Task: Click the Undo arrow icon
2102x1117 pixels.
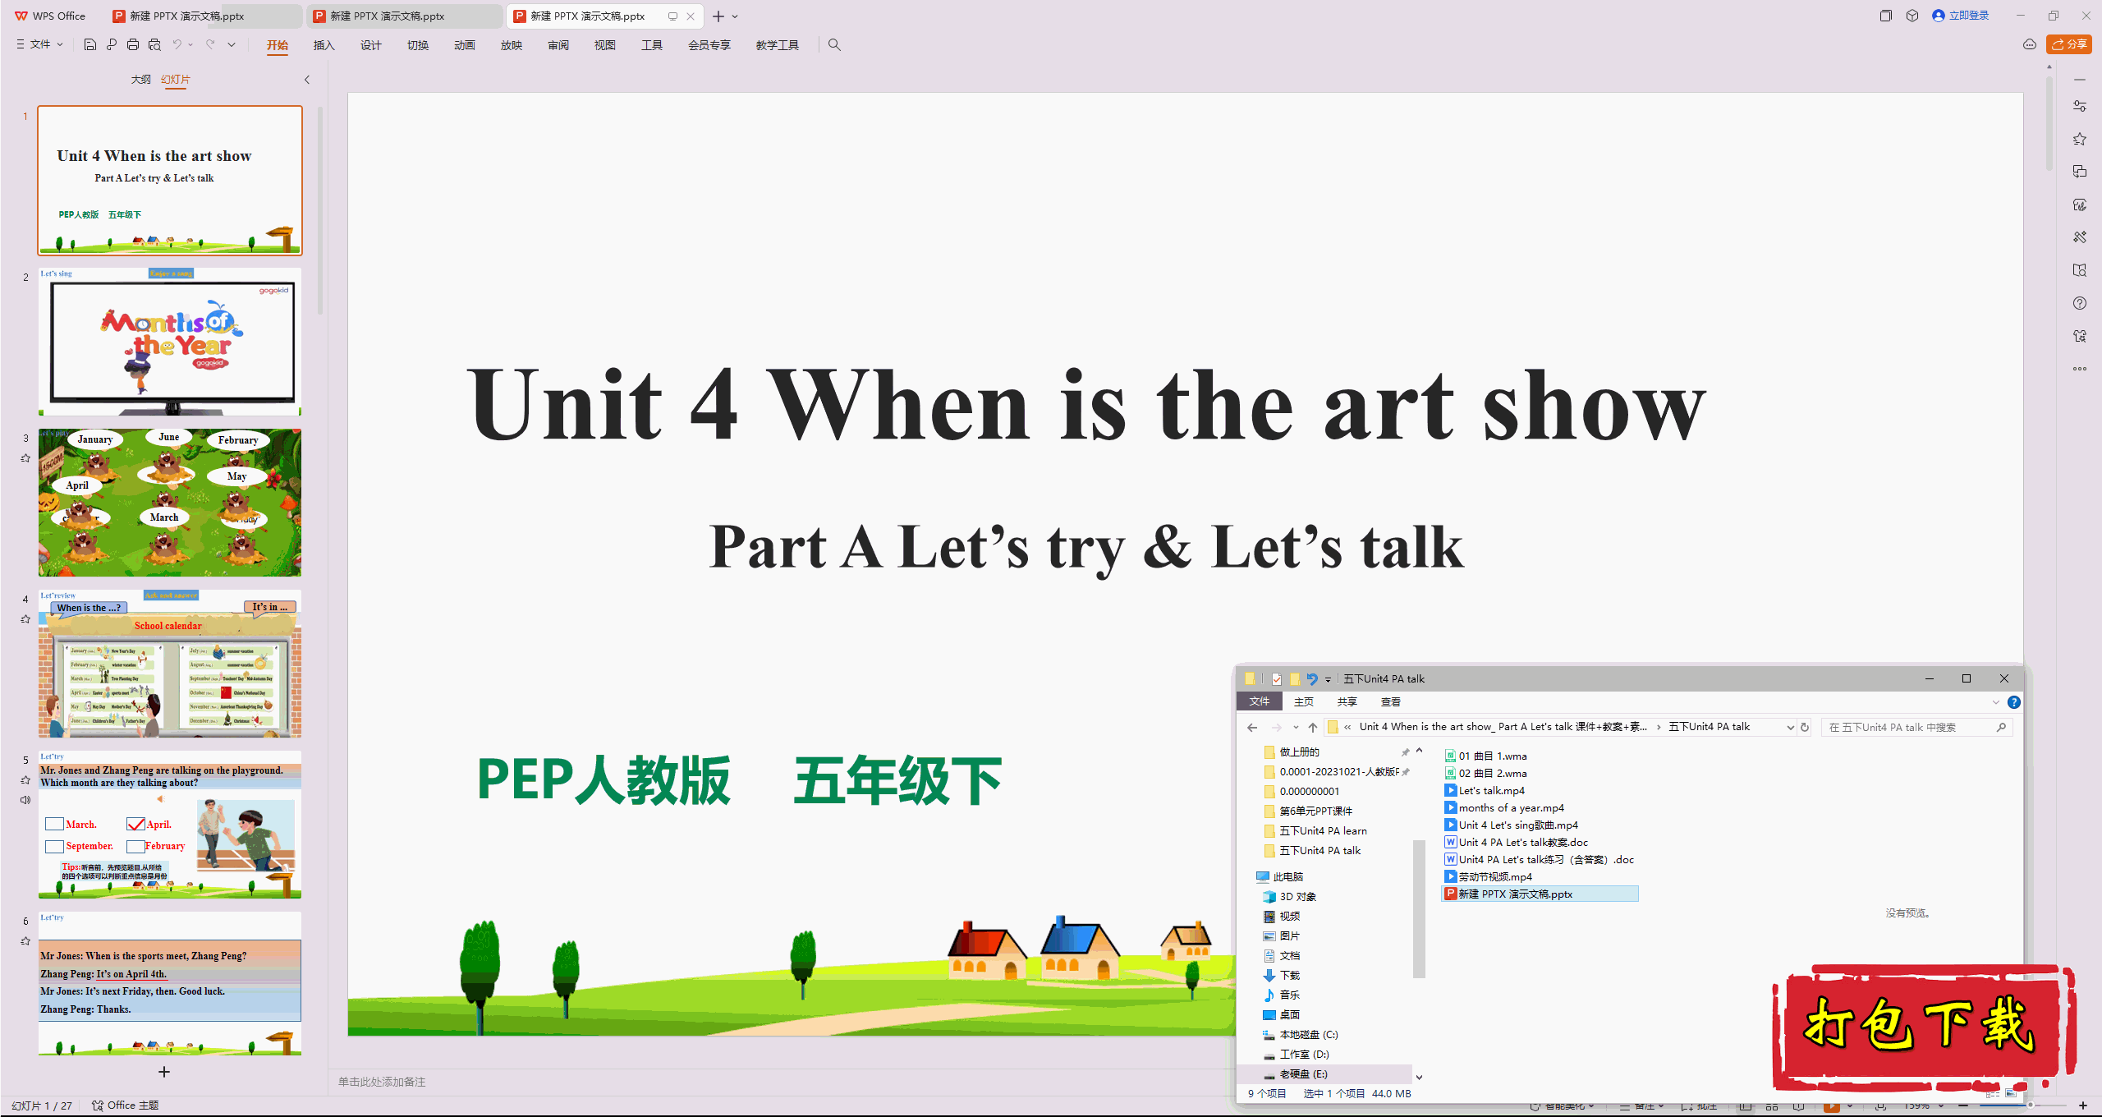Action: tap(177, 44)
